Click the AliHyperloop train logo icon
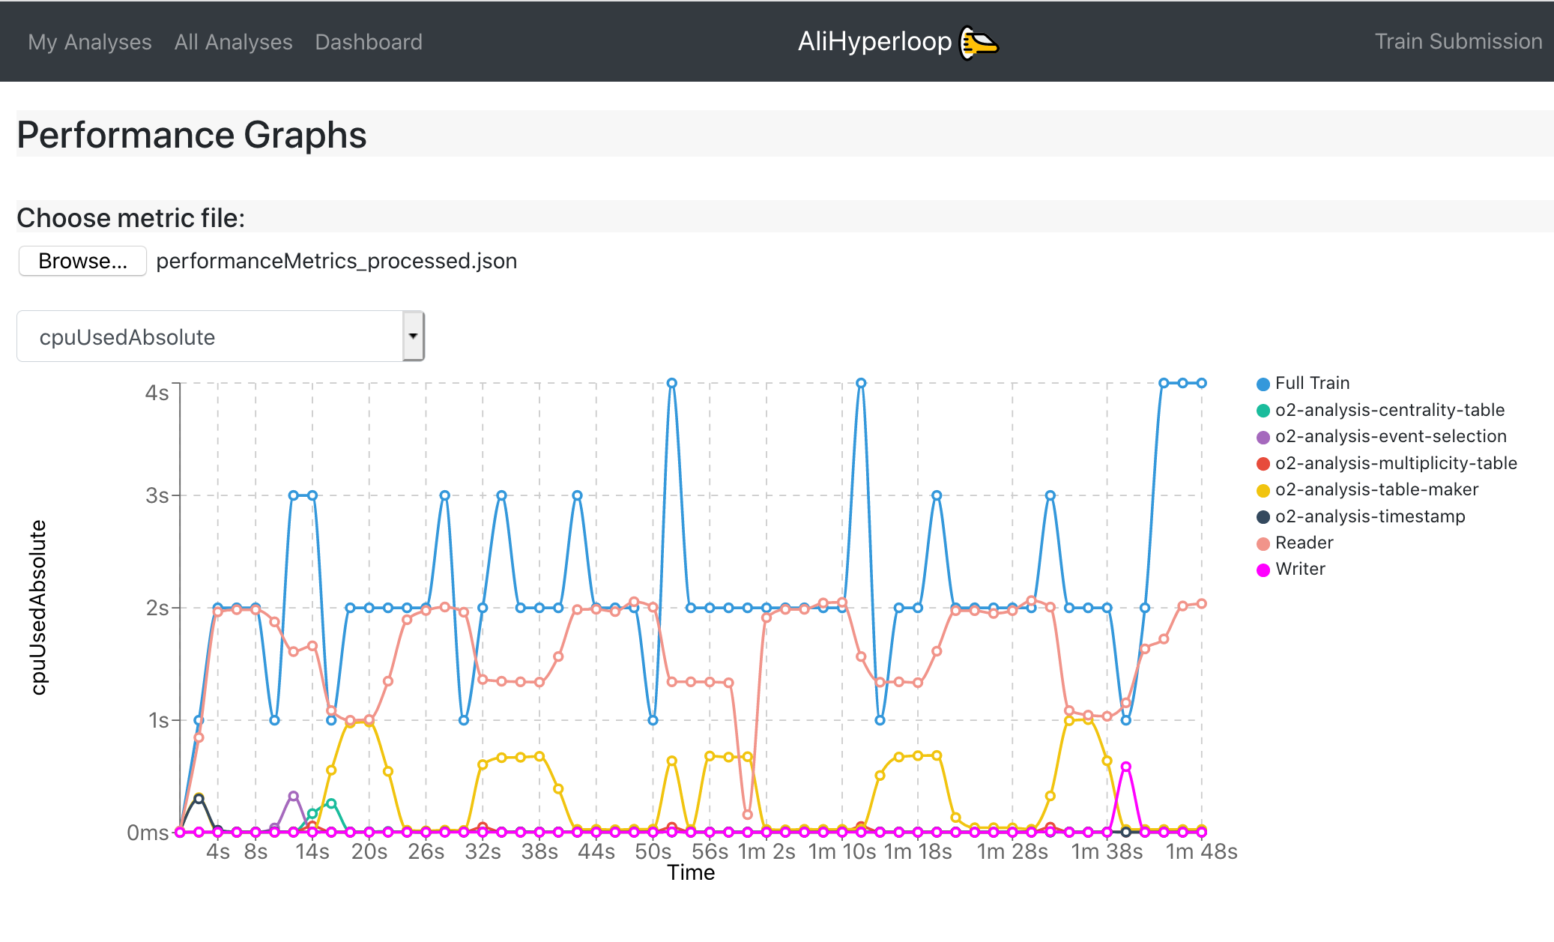This screenshot has height=942, width=1554. point(979,42)
